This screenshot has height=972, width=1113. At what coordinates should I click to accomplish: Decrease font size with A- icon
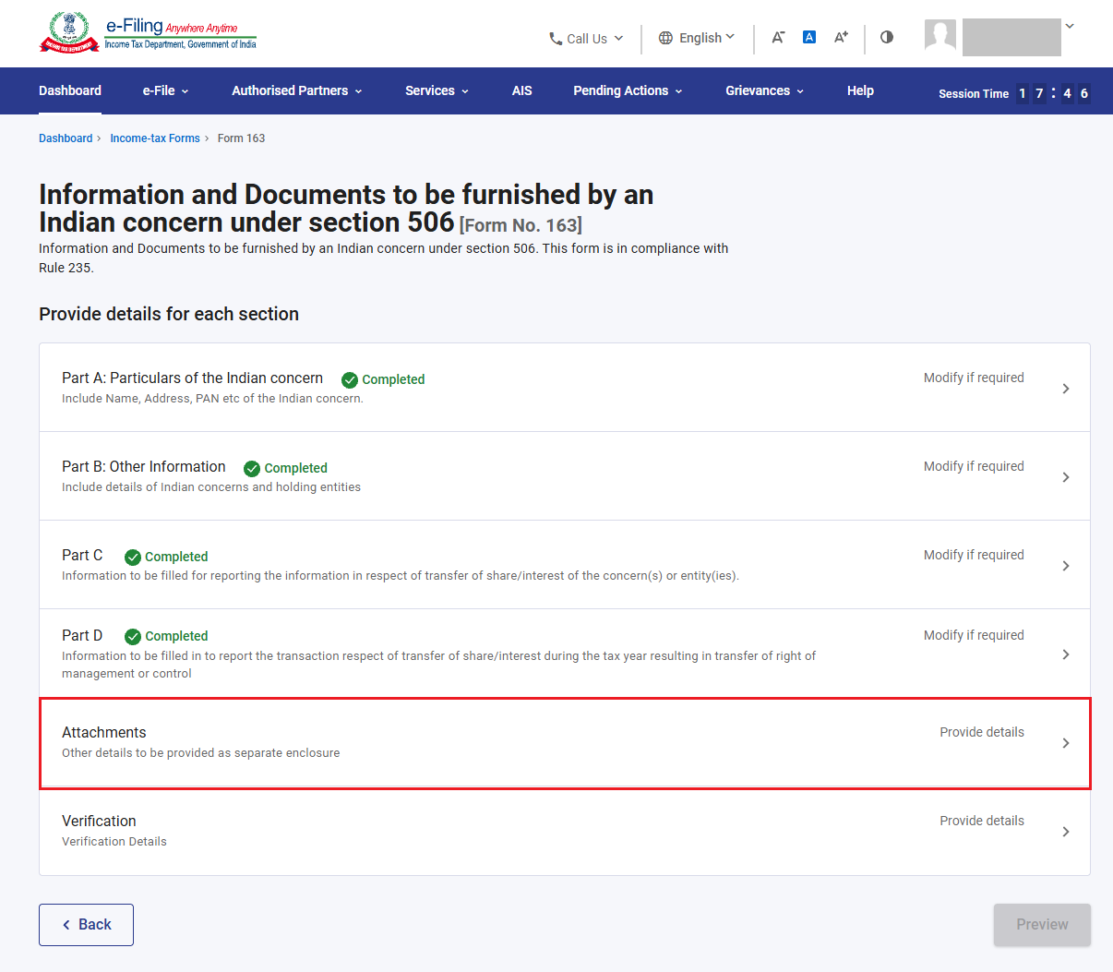click(778, 37)
